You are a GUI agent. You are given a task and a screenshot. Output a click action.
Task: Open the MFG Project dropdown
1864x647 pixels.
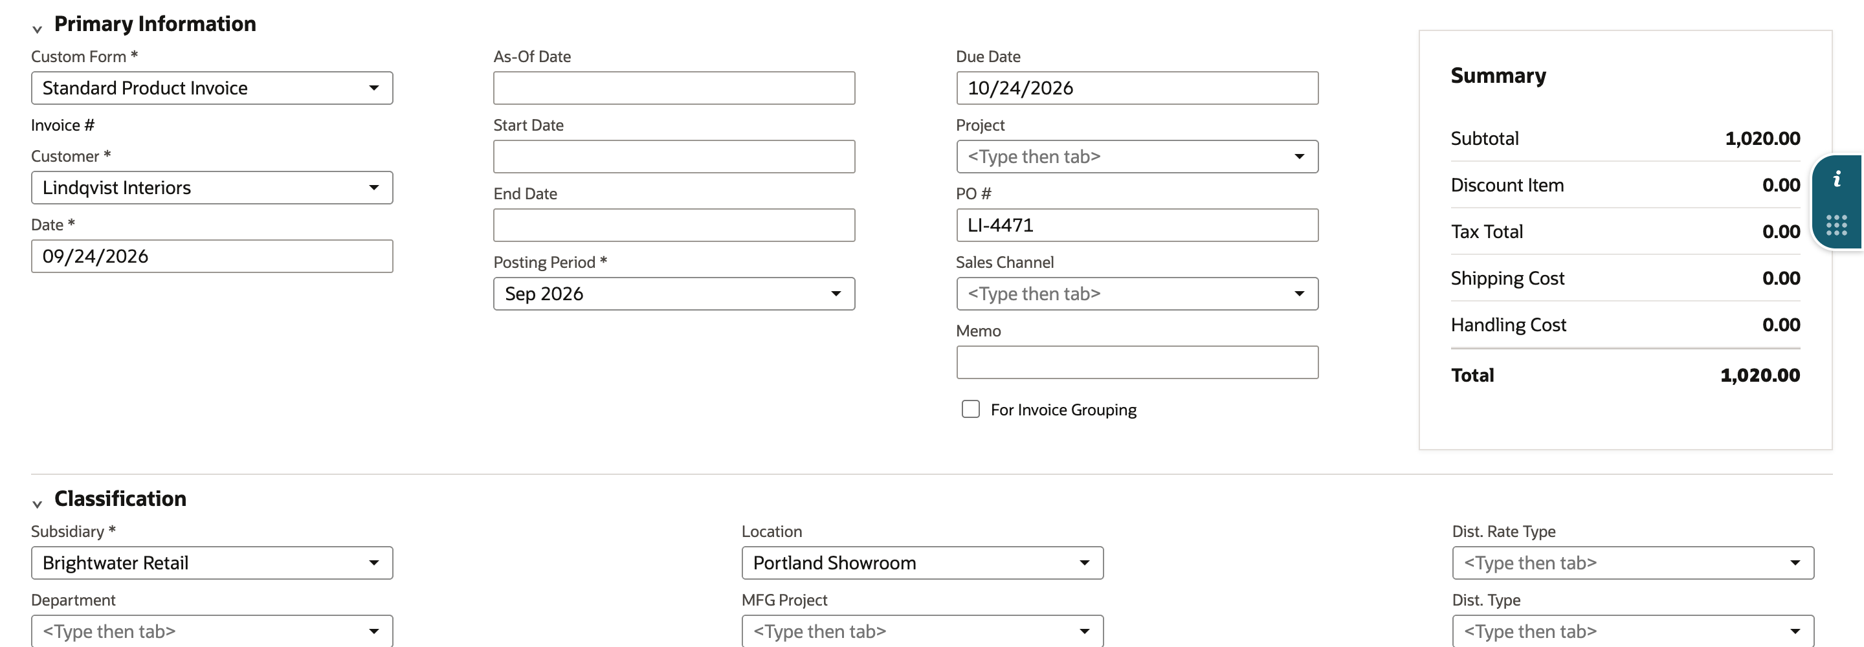(922, 631)
